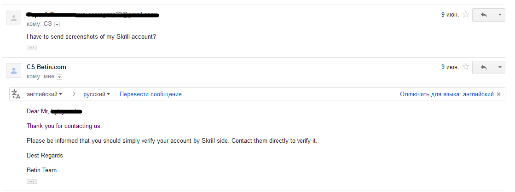This screenshot has width=515, height=192.
Task: Show details for recipient мне
Action: tap(59, 77)
